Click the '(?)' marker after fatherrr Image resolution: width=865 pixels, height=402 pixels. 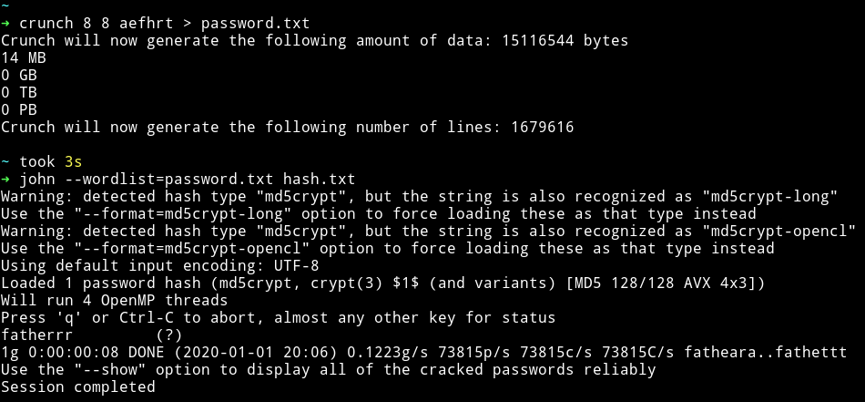(x=169, y=335)
